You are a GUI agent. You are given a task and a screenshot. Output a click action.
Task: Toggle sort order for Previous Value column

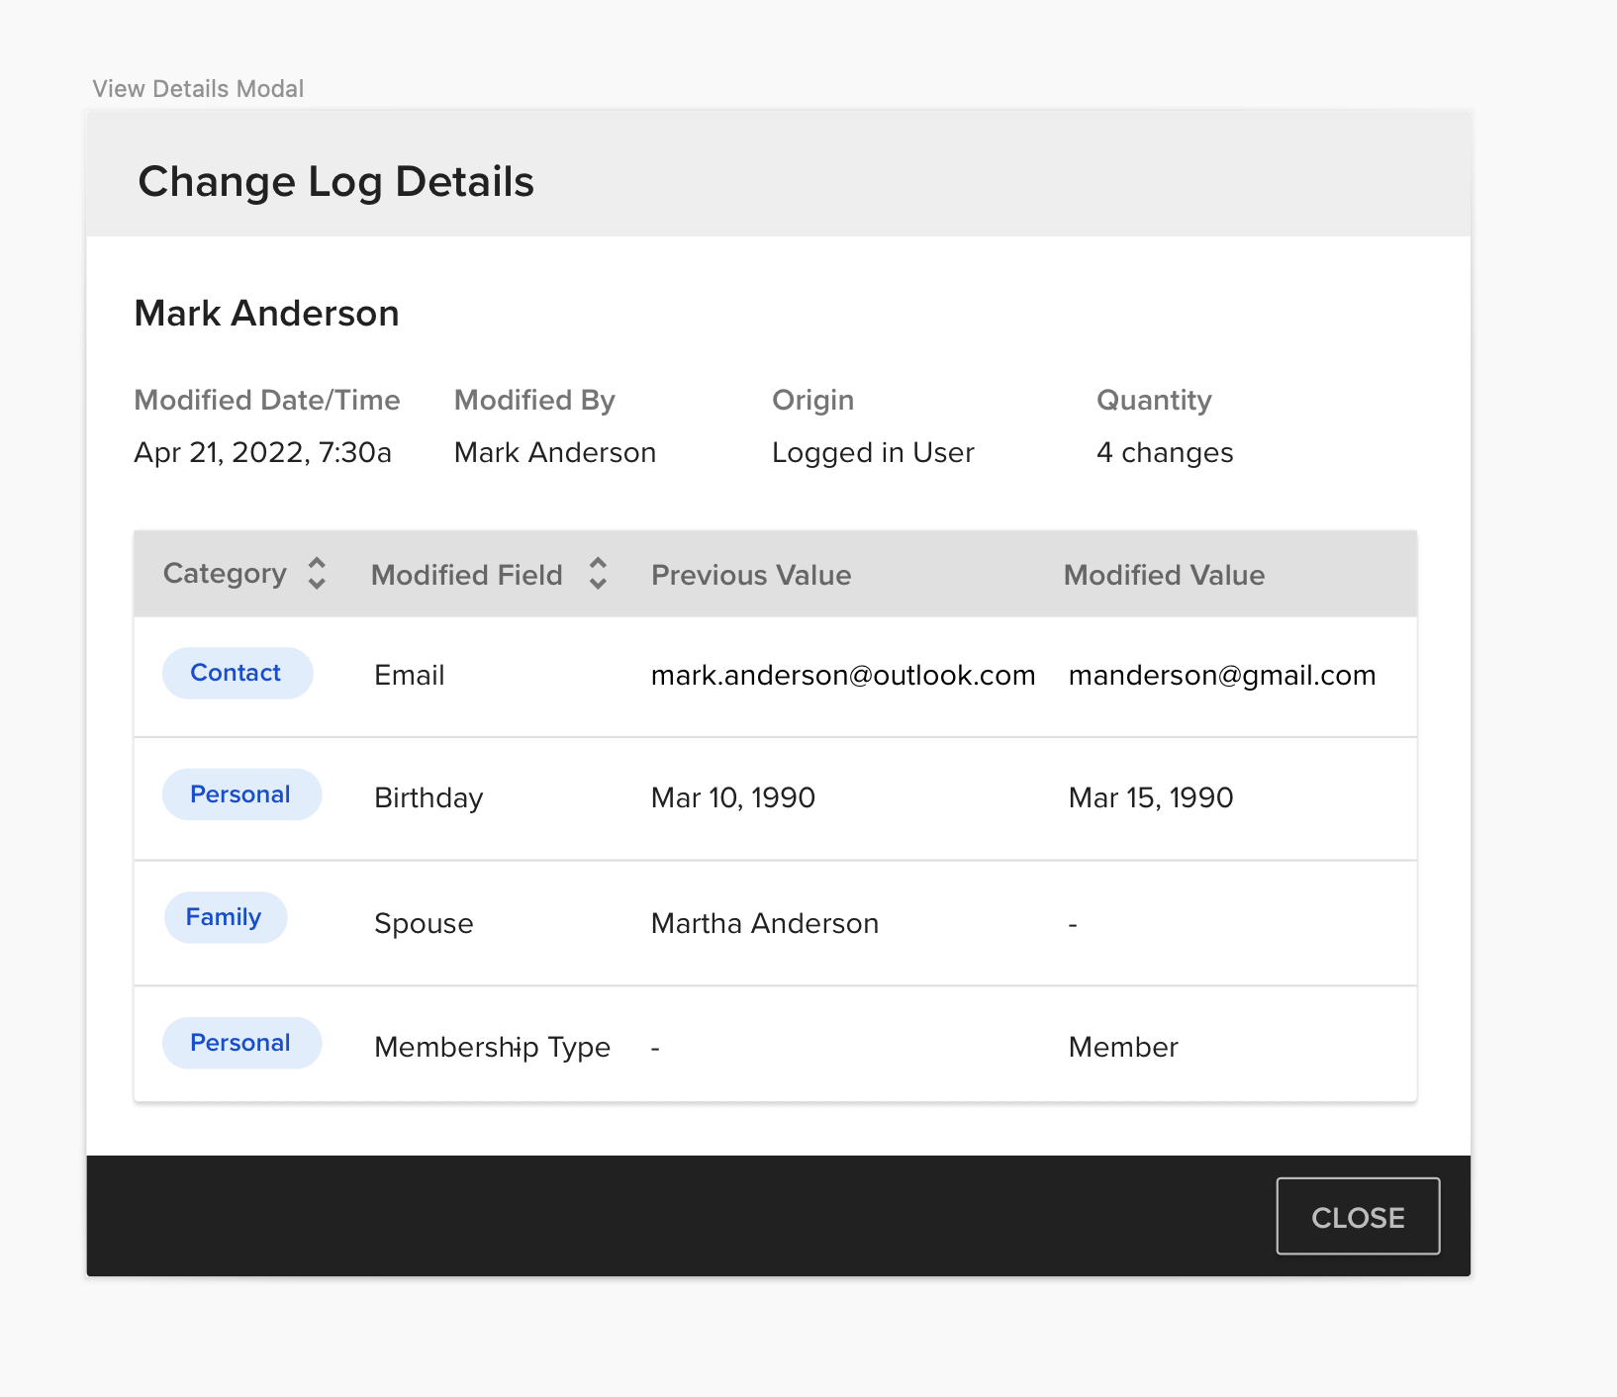coord(751,574)
